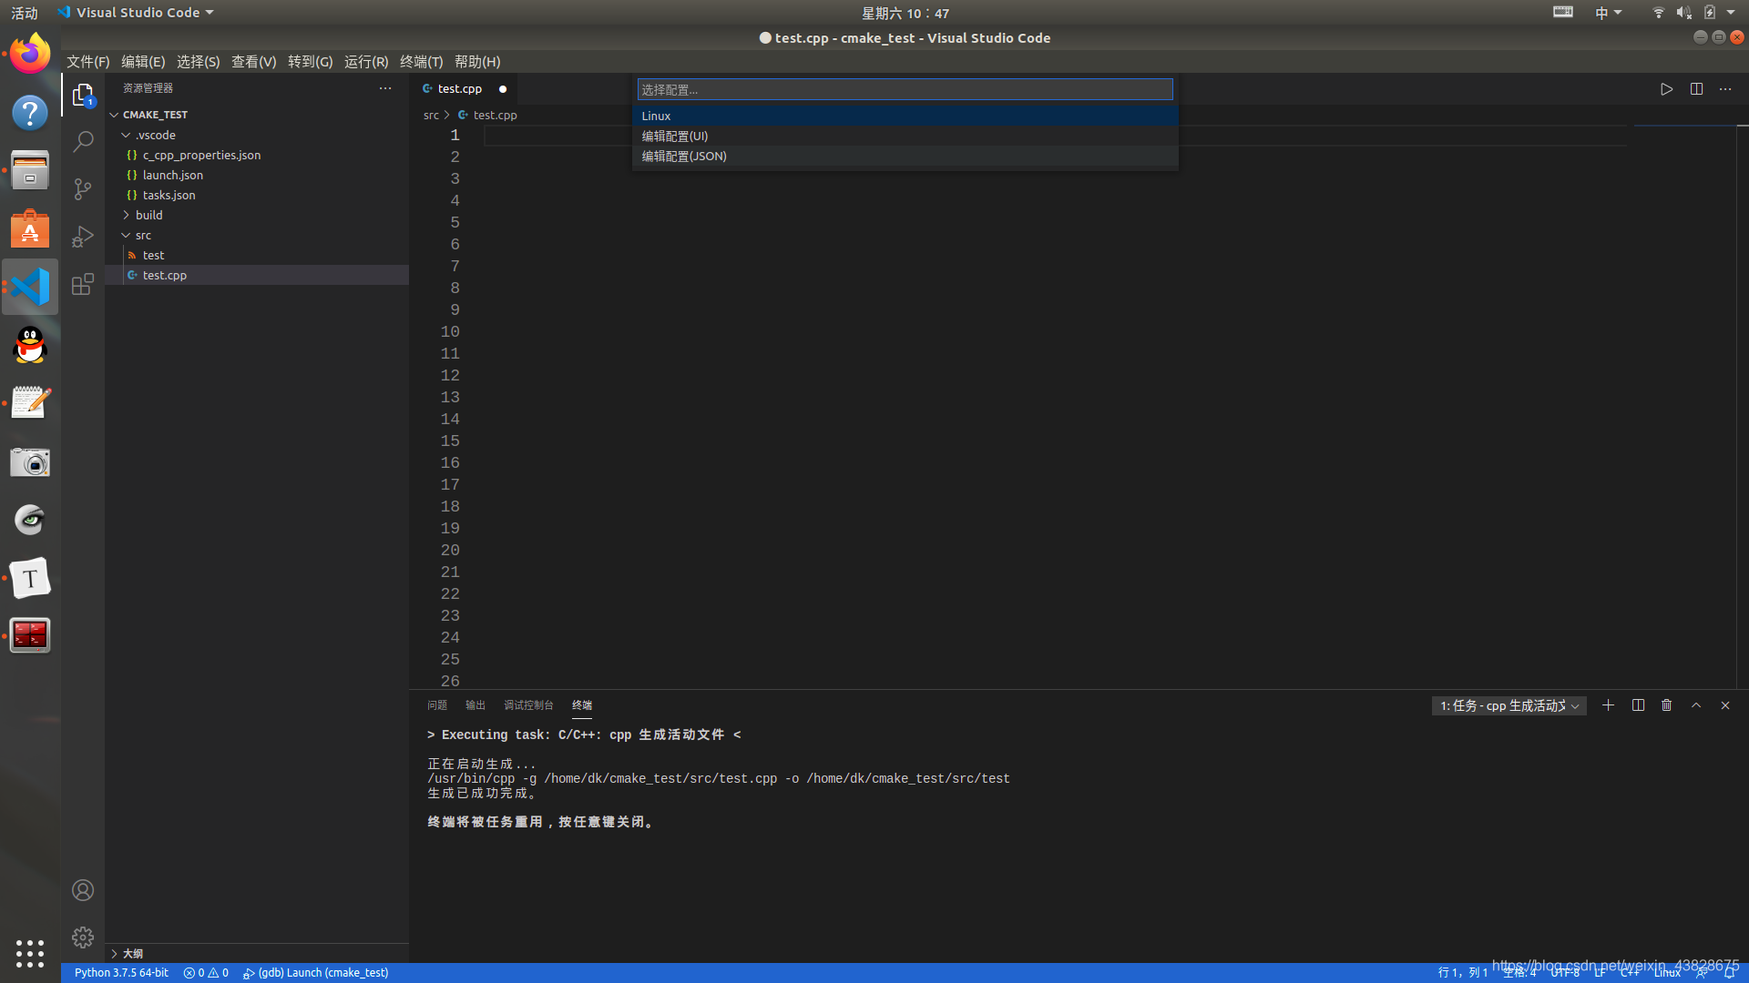Split the editor to the right

coord(1696,89)
